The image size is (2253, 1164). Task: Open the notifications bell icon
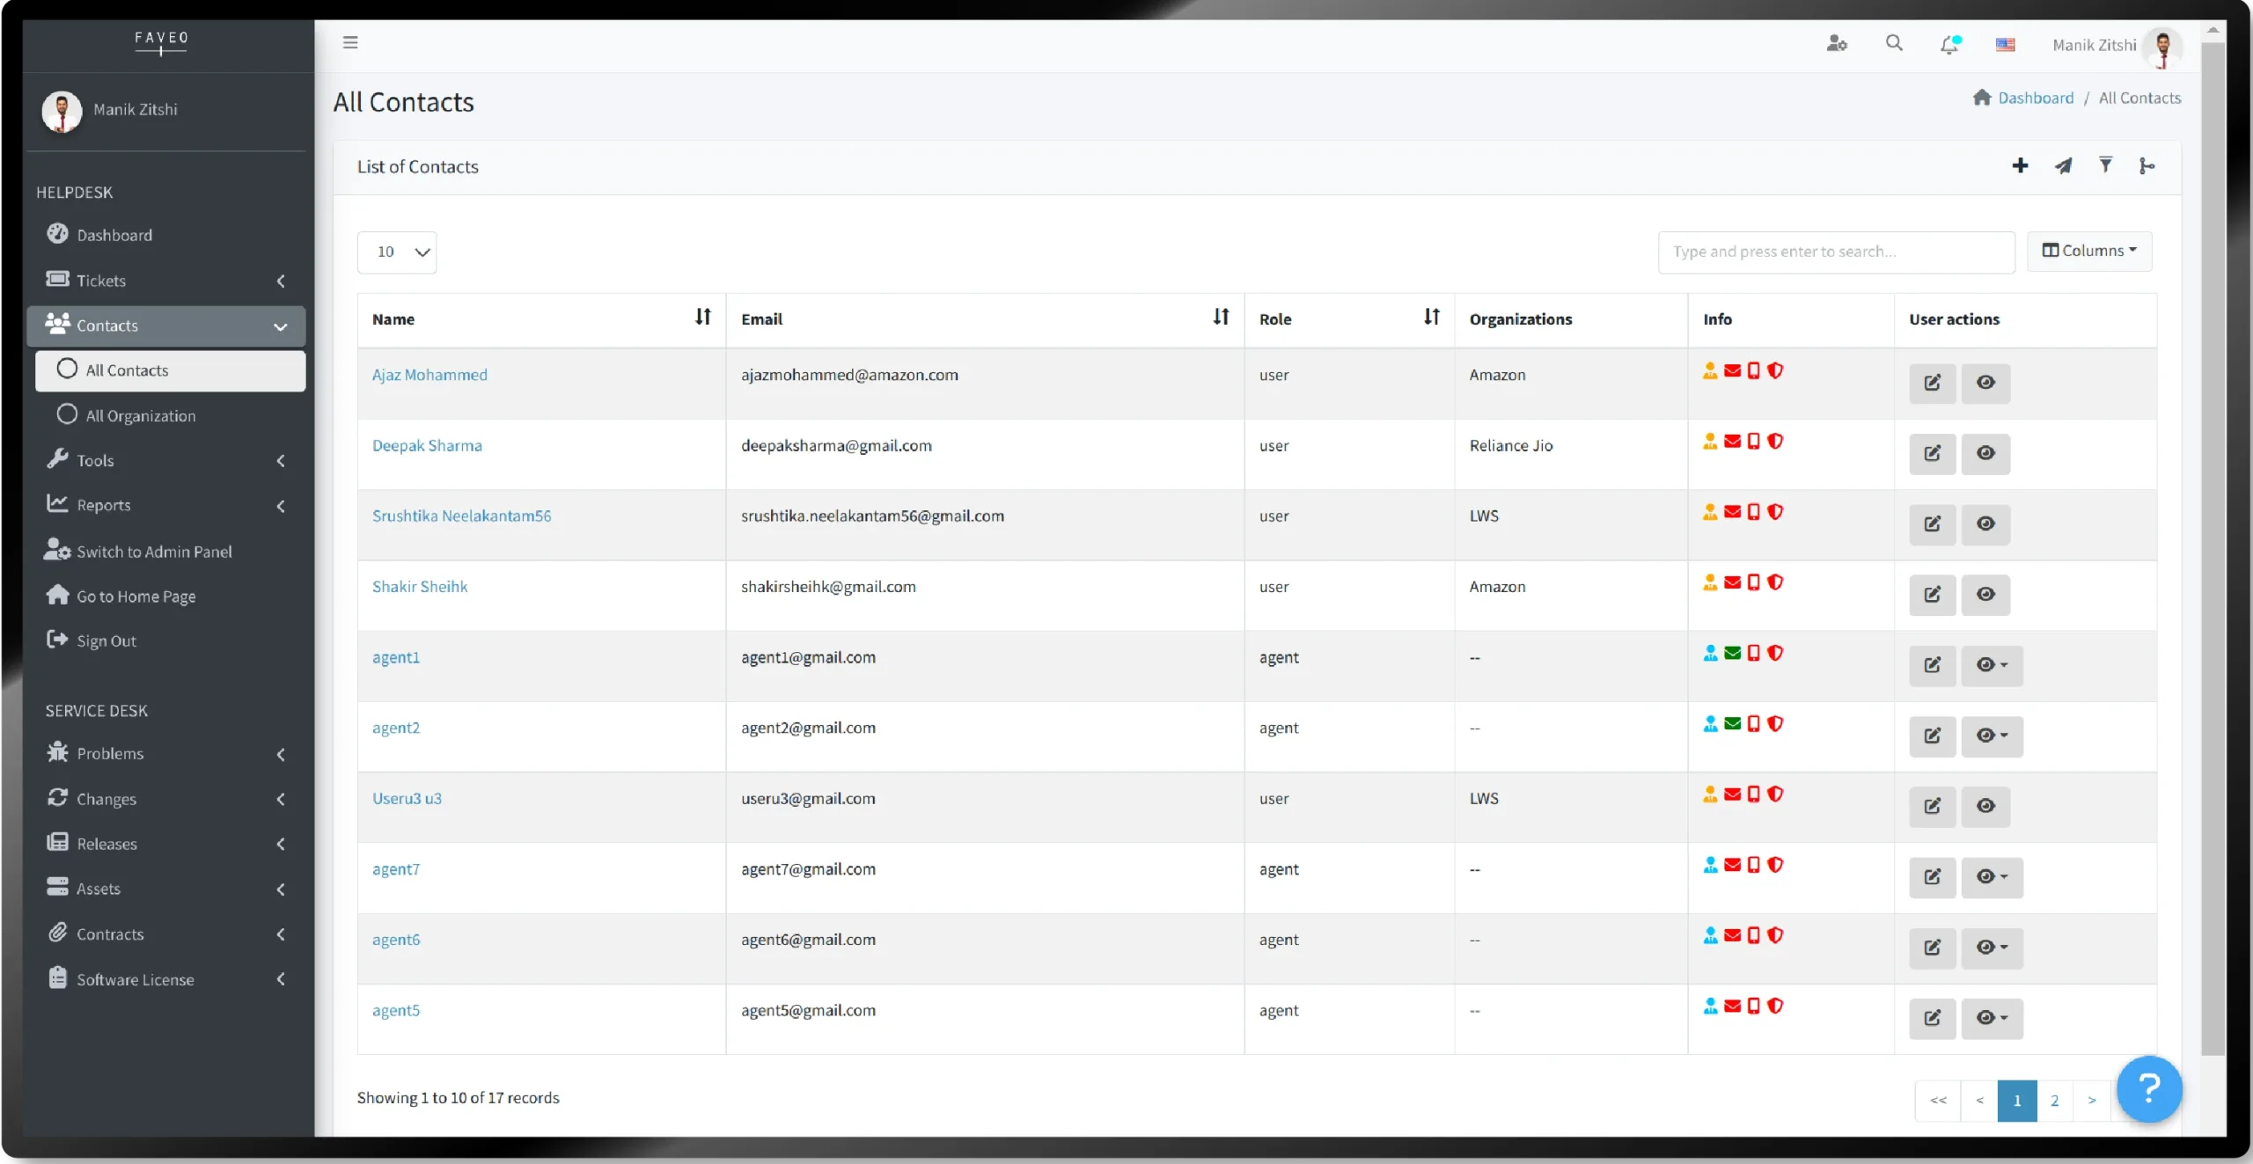tap(1950, 43)
